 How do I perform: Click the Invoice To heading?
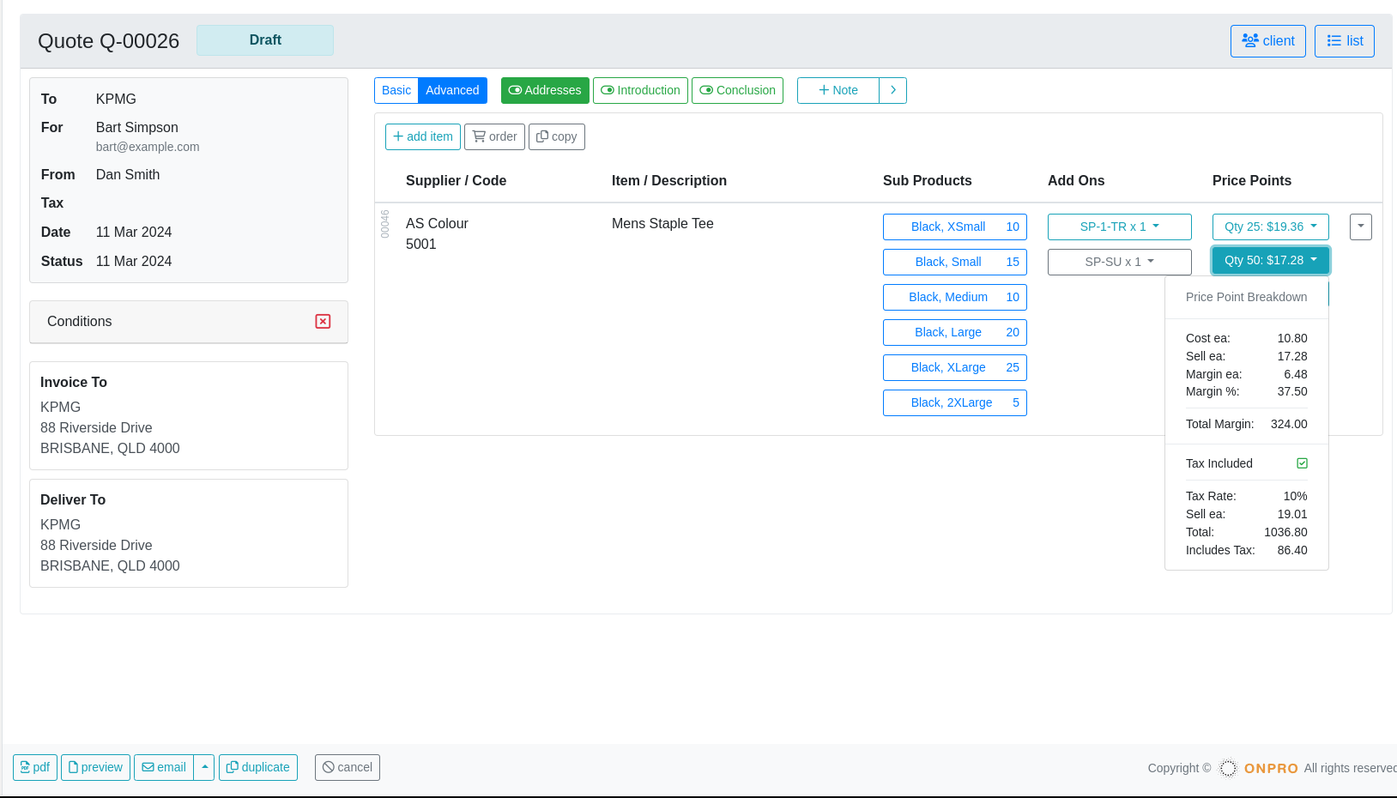click(74, 382)
